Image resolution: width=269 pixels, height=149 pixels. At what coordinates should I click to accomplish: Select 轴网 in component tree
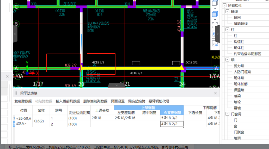(237, 18)
